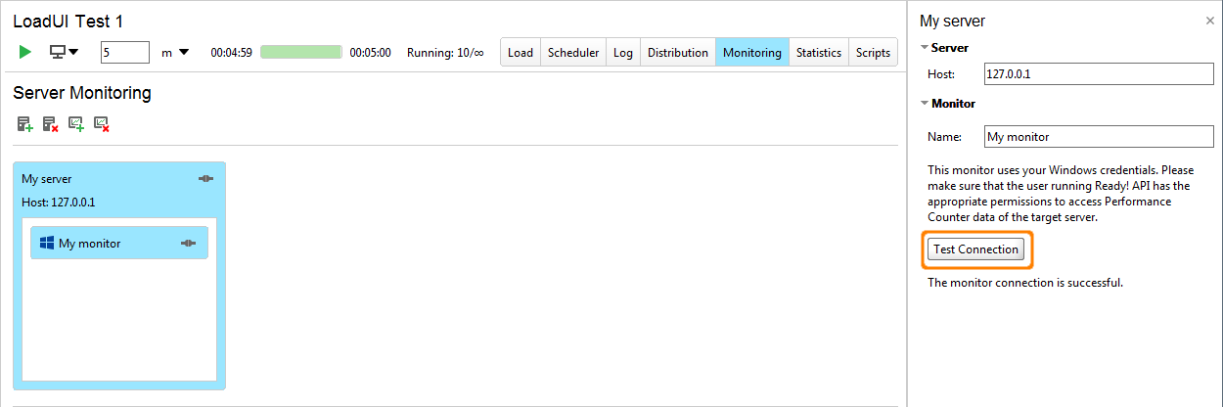Open the Log tab
Screen dimensions: 1223x407
pyautogui.click(x=623, y=53)
